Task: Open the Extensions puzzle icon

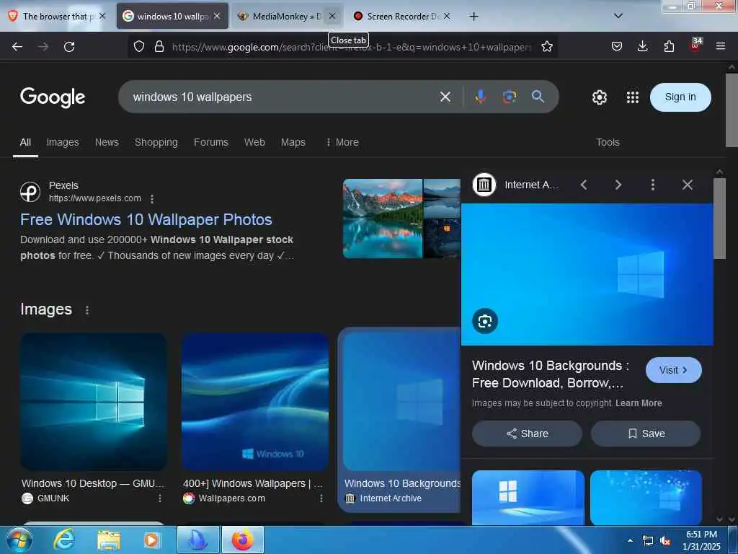Action: click(x=669, y=46)
